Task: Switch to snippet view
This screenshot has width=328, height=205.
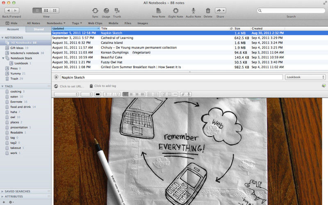Action: point(46,11)
